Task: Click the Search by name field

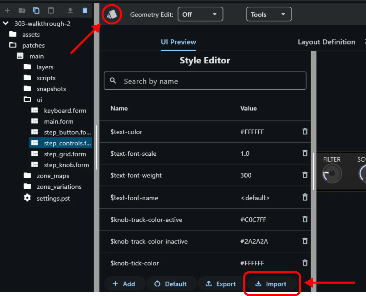Action: pos(205,81)
